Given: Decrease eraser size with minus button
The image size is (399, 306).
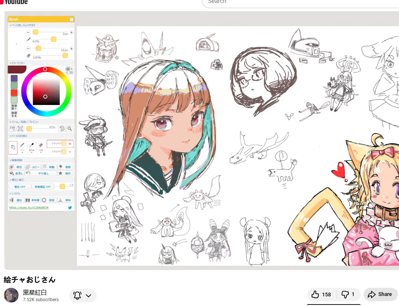Looking at the screenshot, I should pos(28,49).
